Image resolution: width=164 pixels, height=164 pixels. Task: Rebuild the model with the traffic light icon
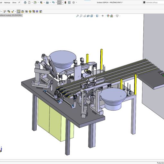pos(65,3)
